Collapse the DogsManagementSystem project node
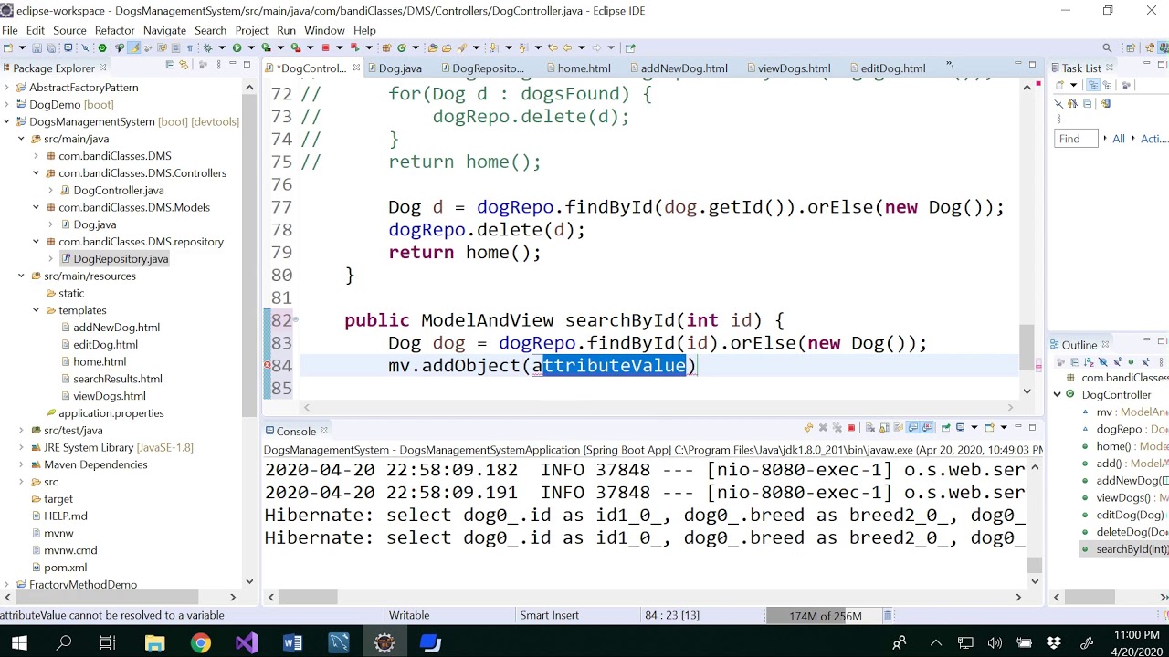Viewport: 1169px width, 657px height. pos(7,122)
